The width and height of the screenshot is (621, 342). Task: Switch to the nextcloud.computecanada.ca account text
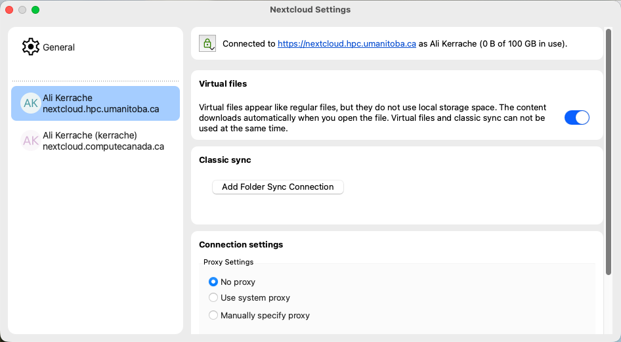tap(103, 146)
